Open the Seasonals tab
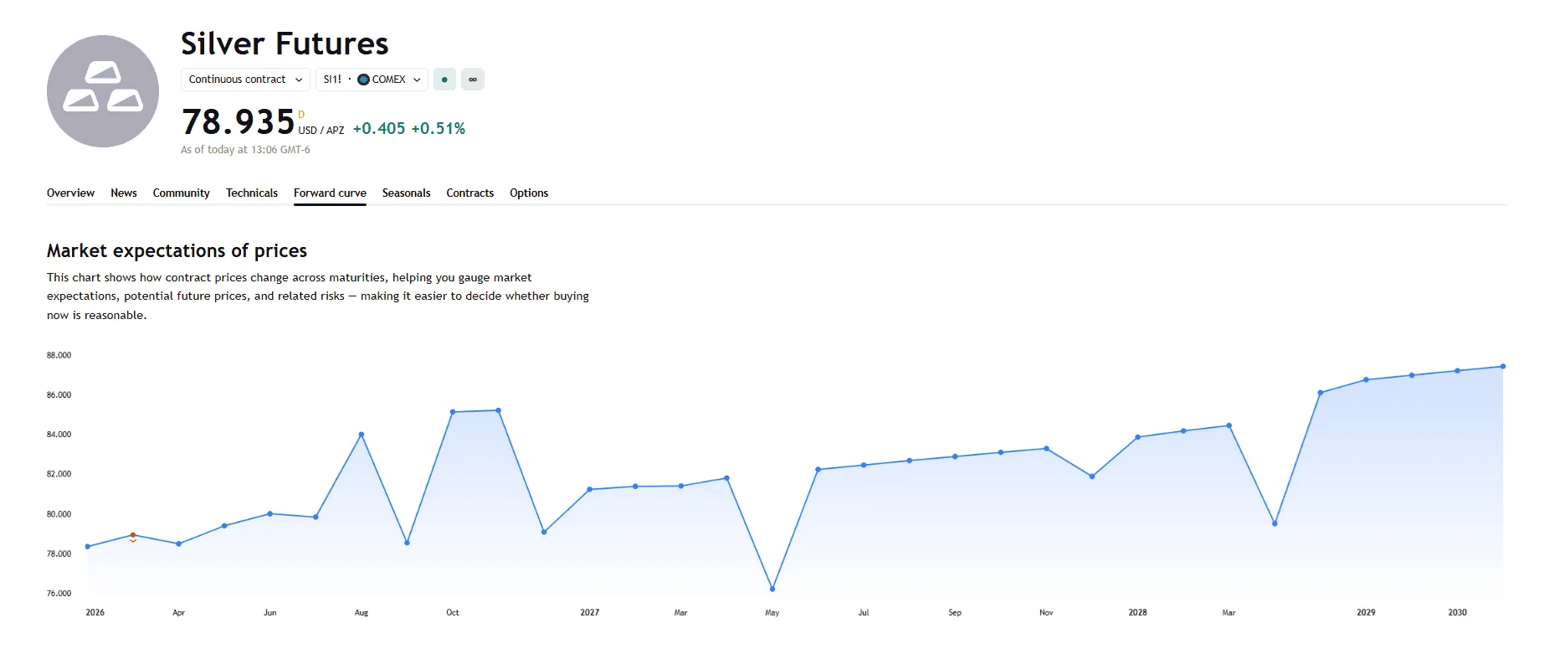The height and width of the screenshot is (654, 1565). (x=406, y=193)
